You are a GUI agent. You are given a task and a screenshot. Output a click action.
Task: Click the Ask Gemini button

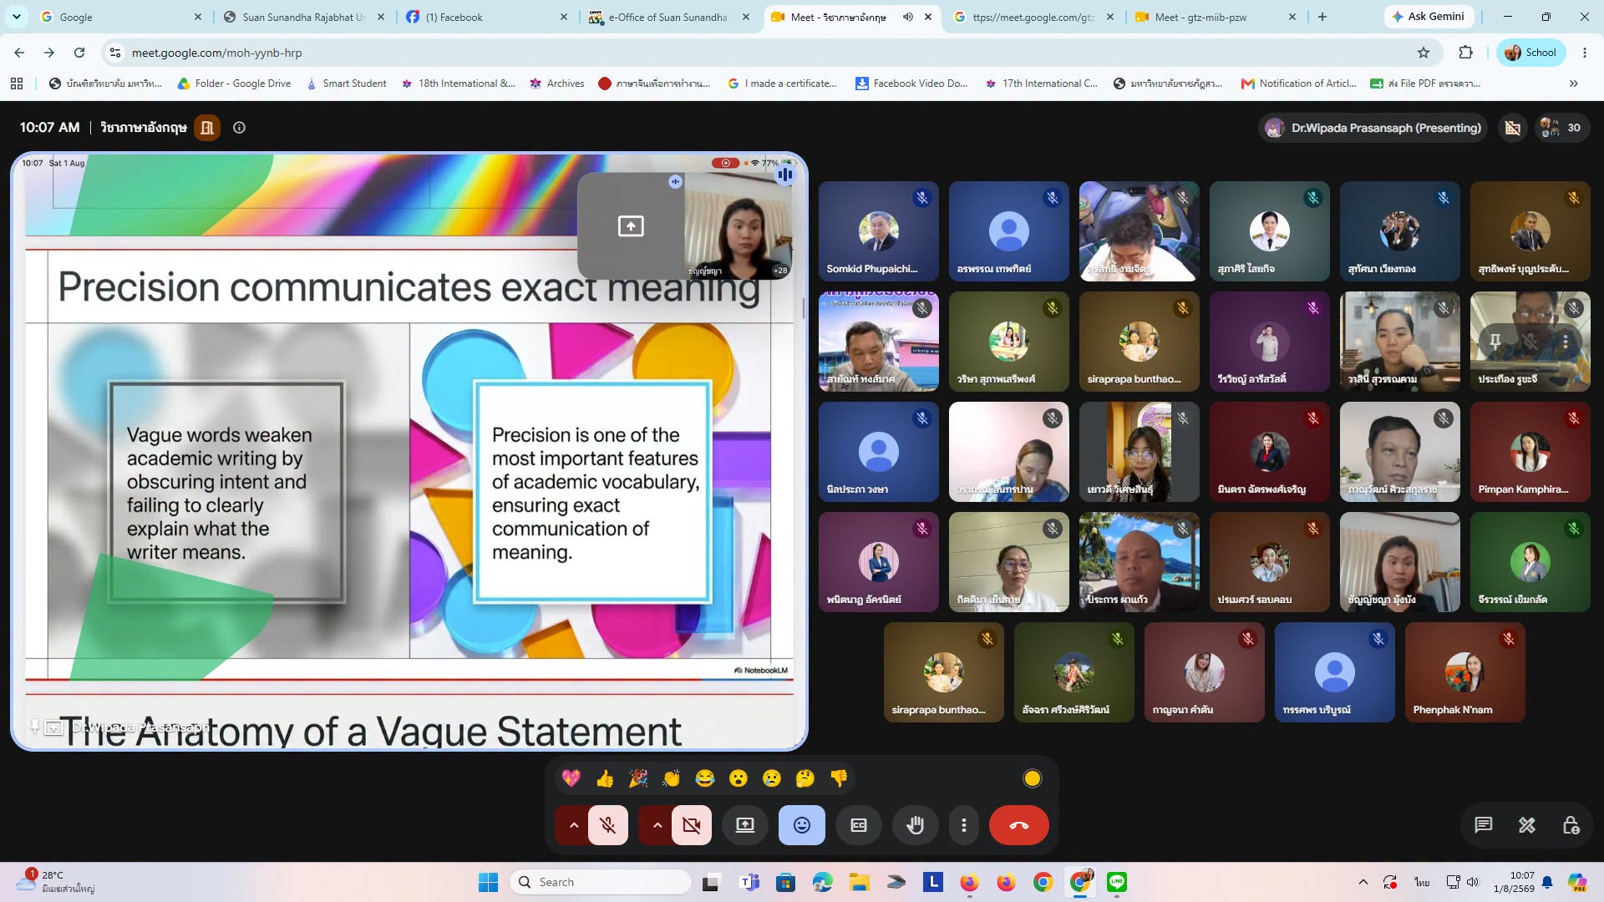(x=1428, y=17)
